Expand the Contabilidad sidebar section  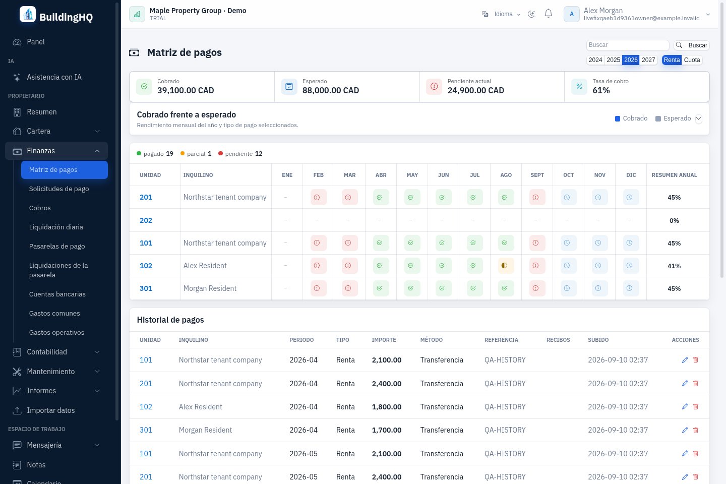[x=56, y=352]
